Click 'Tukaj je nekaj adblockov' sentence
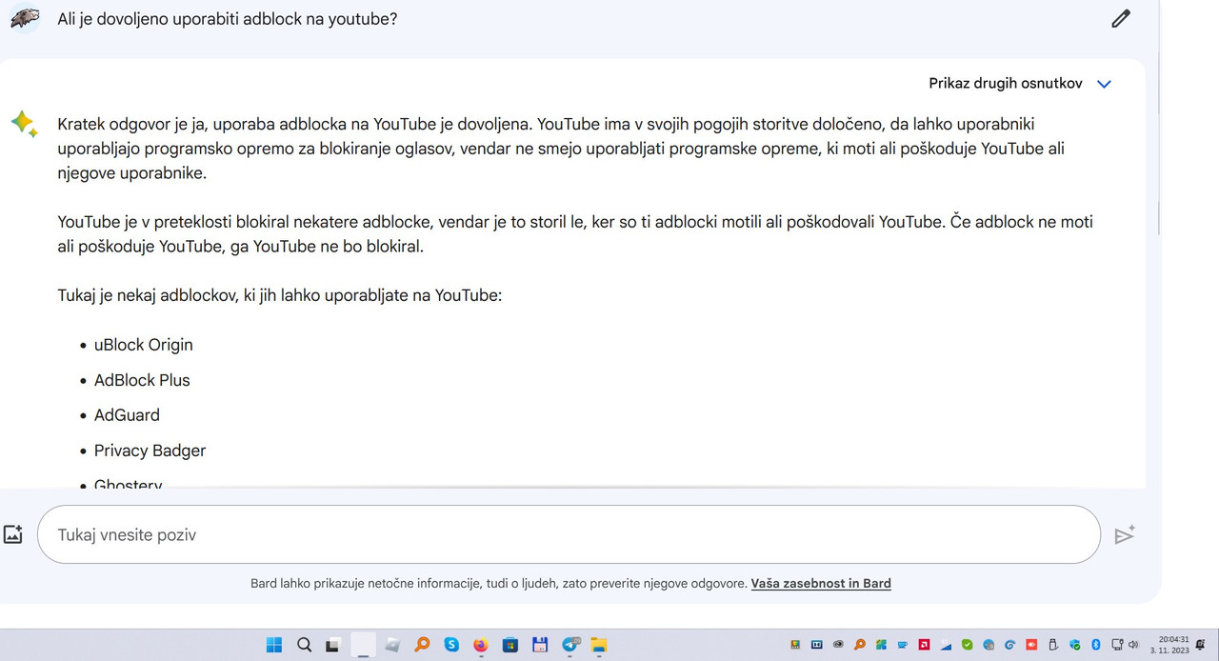This screenshot has height=661, width=1219. click(279, 295)
